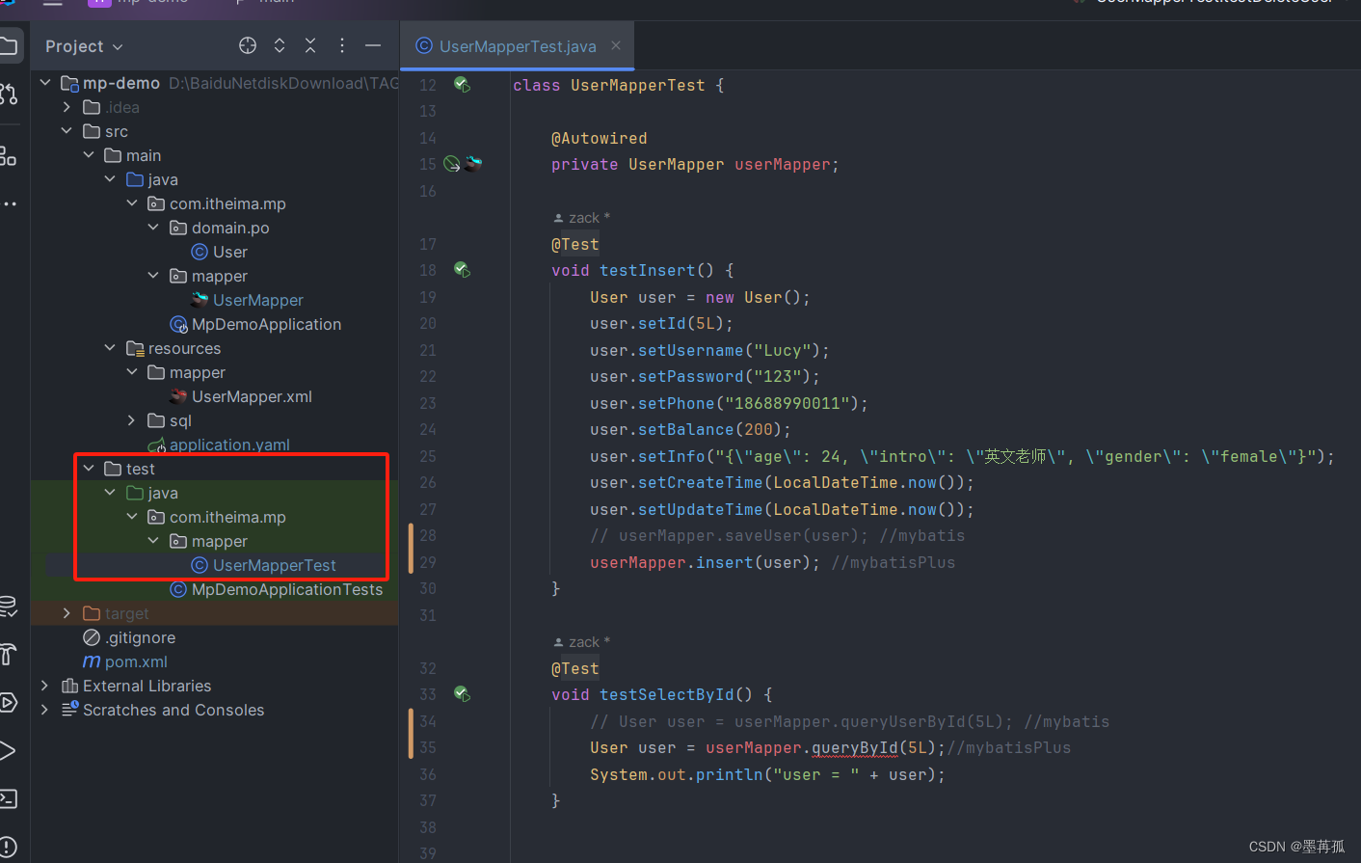Image resolution: width=1361 pixels, height=863 pixels.
Task: Run UserMapperTest class from line 12 gutter
Action: point(463,85)
